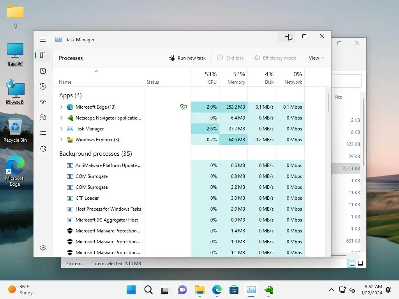Select the This PC desktop icon

[x=15, y=55]
